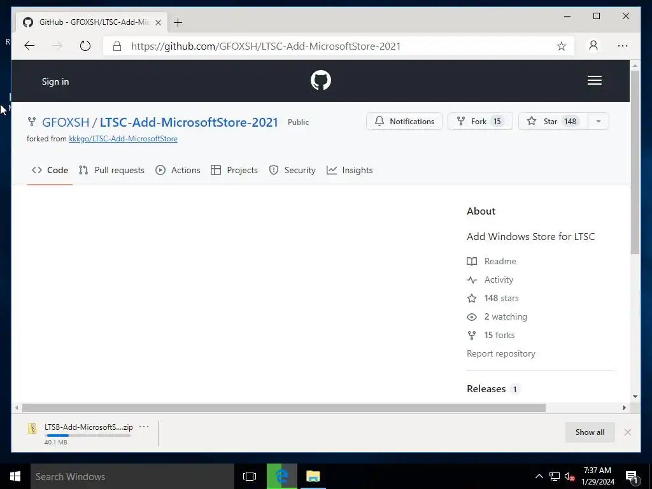
Task: Open the Action Center notifications icon
Action: pos(632,477)
